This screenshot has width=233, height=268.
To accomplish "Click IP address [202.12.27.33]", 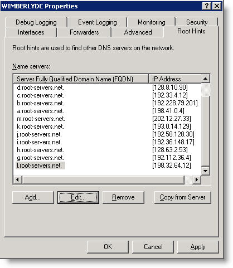I will 172,119.
